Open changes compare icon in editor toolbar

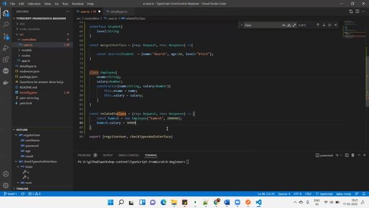tap(351, 12)
